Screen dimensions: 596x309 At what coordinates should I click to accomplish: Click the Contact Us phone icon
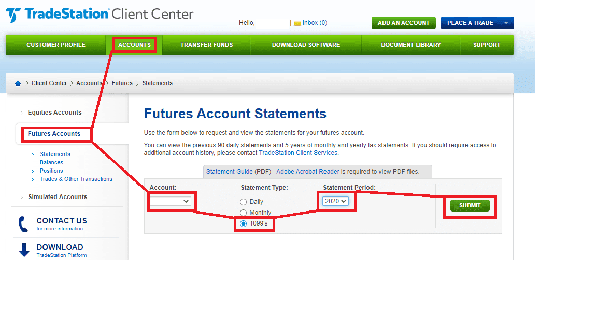click(23, 224)
